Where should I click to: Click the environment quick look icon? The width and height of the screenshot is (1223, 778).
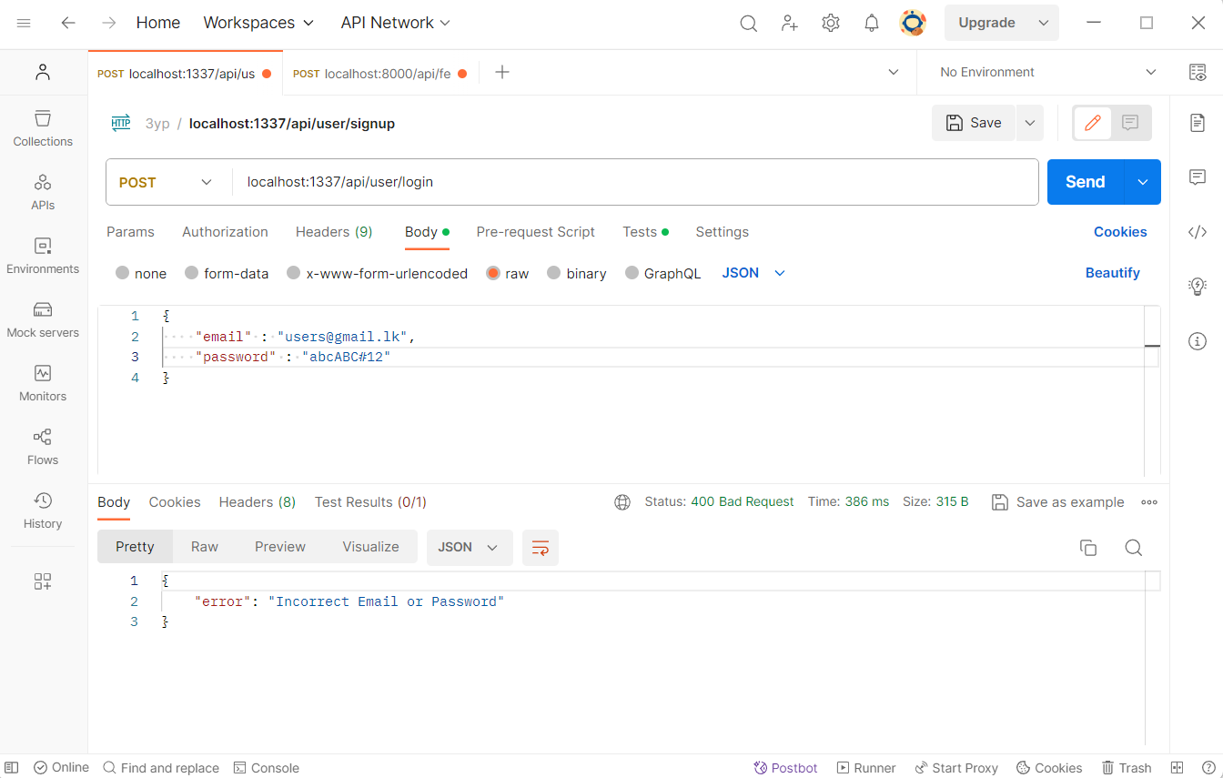point(1198,73)
